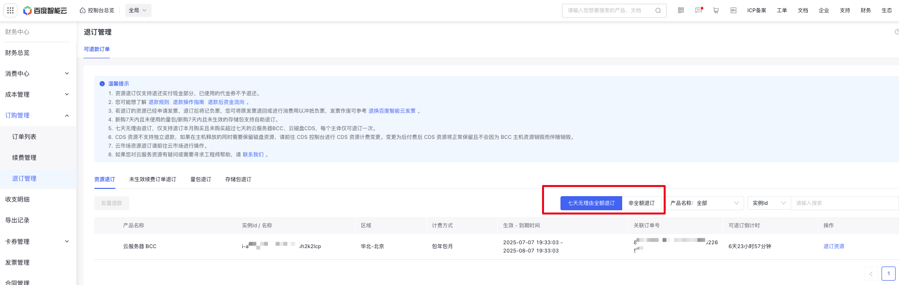Expand the 成本管理 sidebar section
The image size is (899, 285).
(38, 94)
